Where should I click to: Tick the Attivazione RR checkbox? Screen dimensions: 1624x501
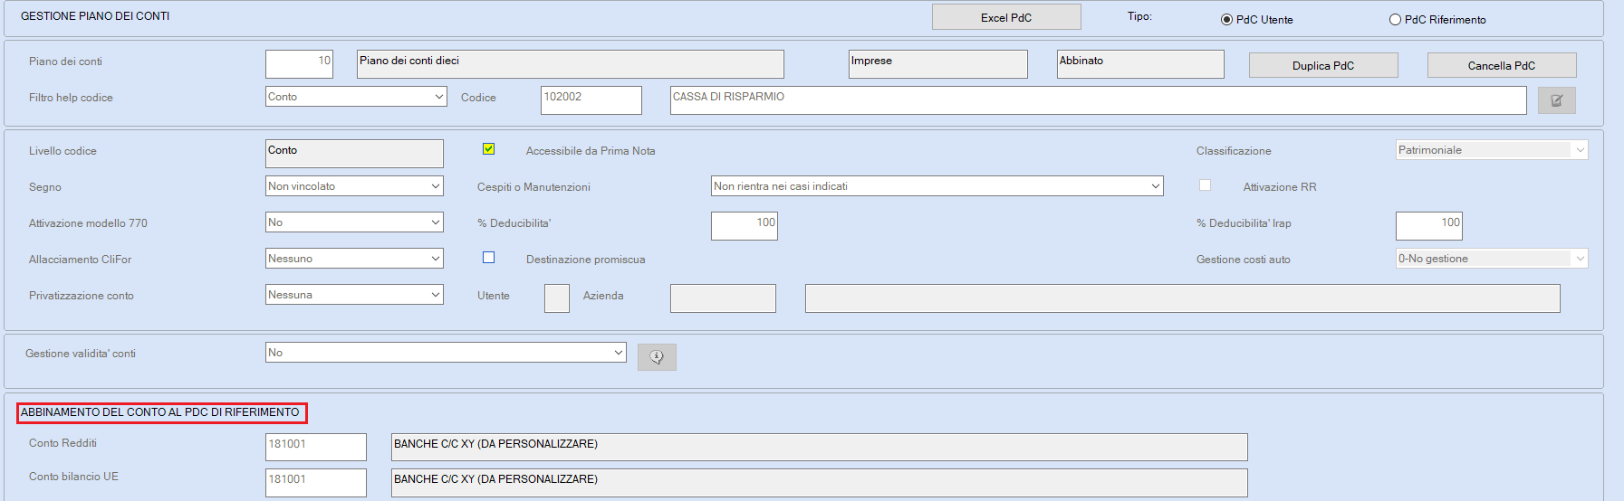tap(1205, 185)
